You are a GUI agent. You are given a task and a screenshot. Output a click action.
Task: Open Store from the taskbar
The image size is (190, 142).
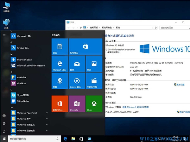click(81, 139)
